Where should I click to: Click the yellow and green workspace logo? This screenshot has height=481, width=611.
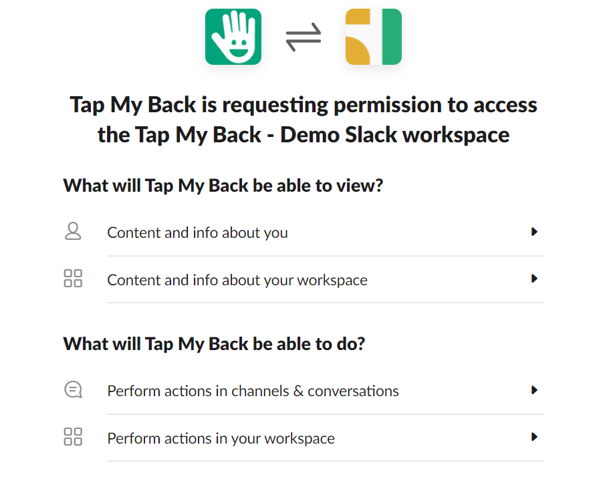tap(373, 37)
